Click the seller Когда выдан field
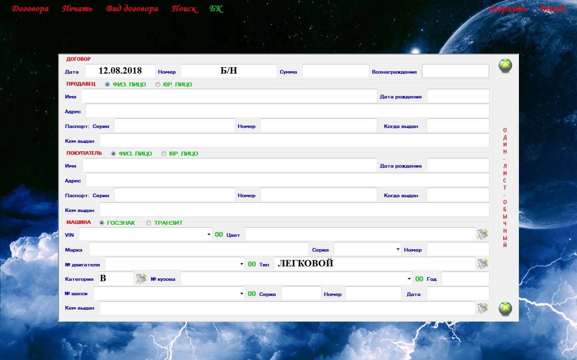This screenshot has width=577, height=360. 458,126
